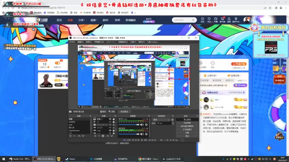The width and height of the screenshot is (289, 162).
Task: Open the OBS 视图(V) menu
Action: (89, 42)
